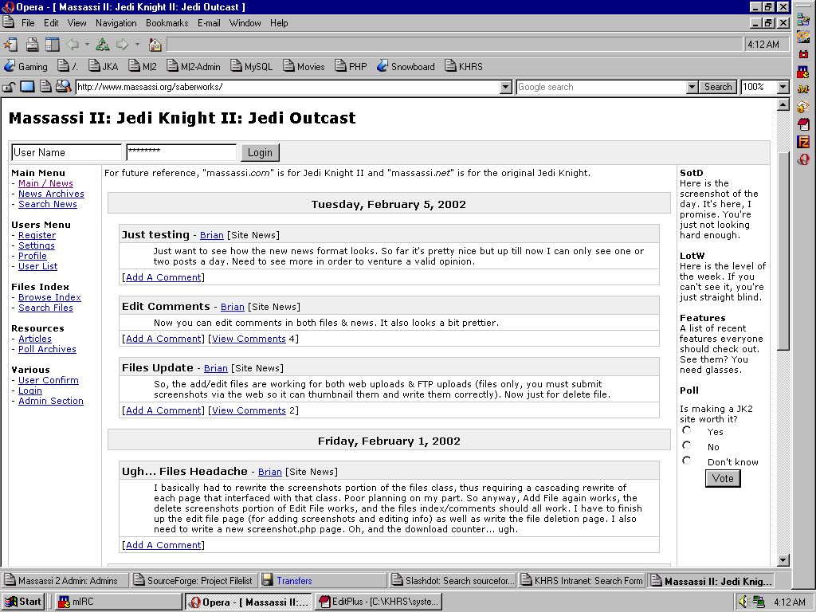Open the EditPlus notepad icon in side bar
The image size is (816, 612).
tap(803, 124)
